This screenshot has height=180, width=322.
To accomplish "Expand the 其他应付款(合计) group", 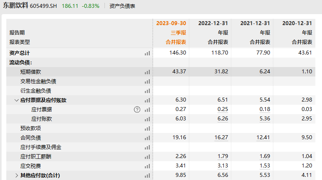I will (x=16, y=175).
